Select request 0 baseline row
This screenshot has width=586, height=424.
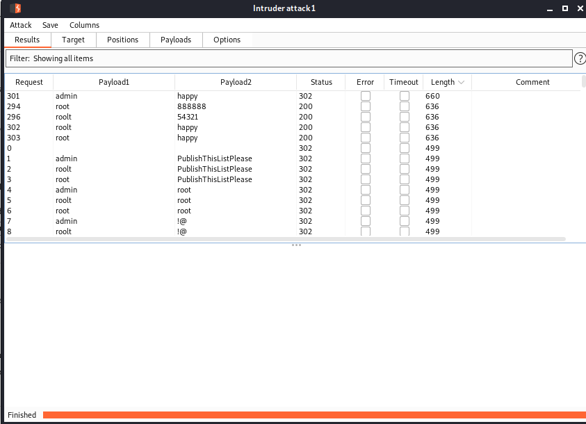(x=293, y=148)
